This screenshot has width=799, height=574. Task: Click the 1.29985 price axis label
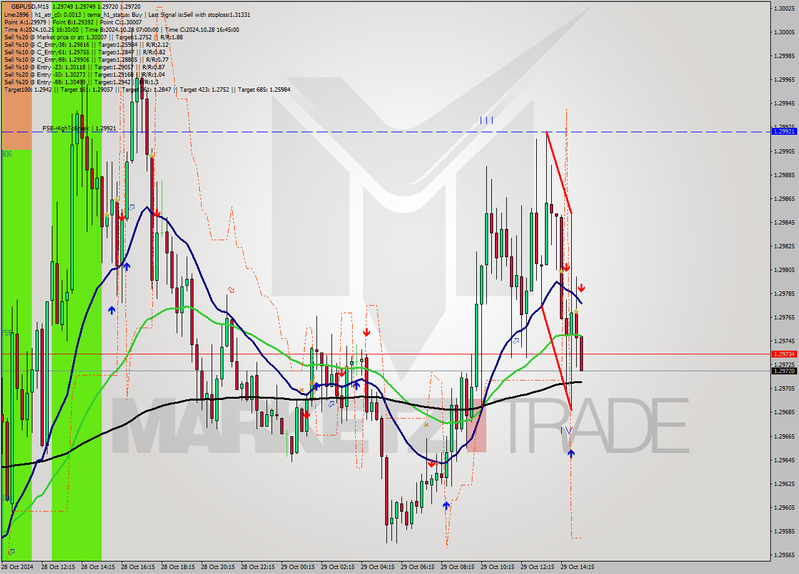click(784, 56)
